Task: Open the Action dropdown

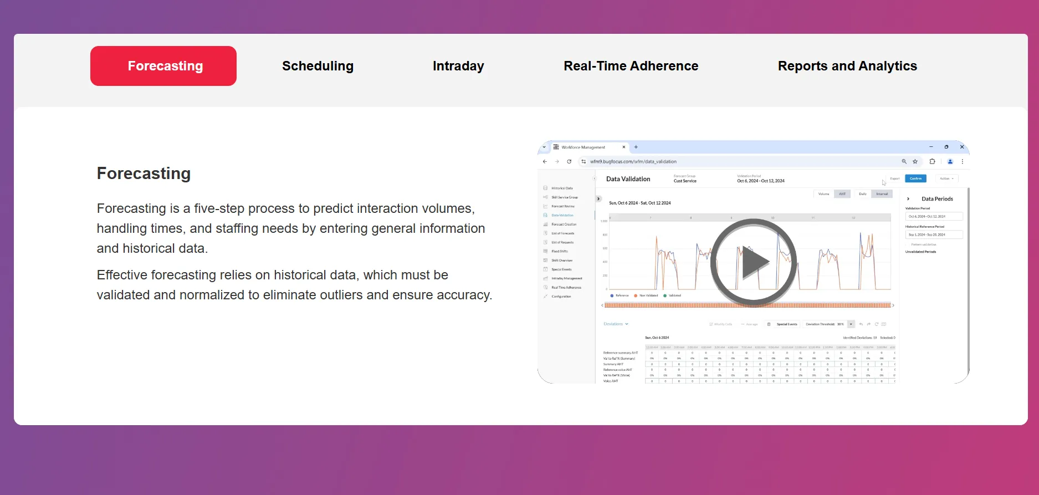Action: (946, 178)
